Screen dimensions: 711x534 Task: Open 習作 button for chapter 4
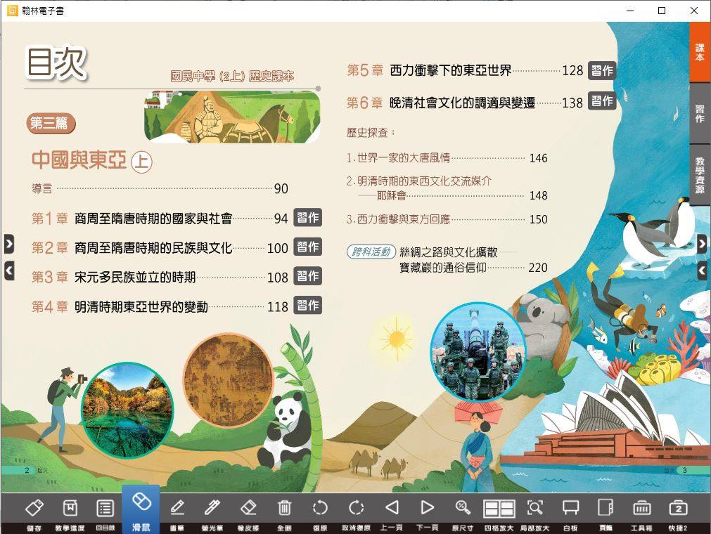click(x=308, y=305)
